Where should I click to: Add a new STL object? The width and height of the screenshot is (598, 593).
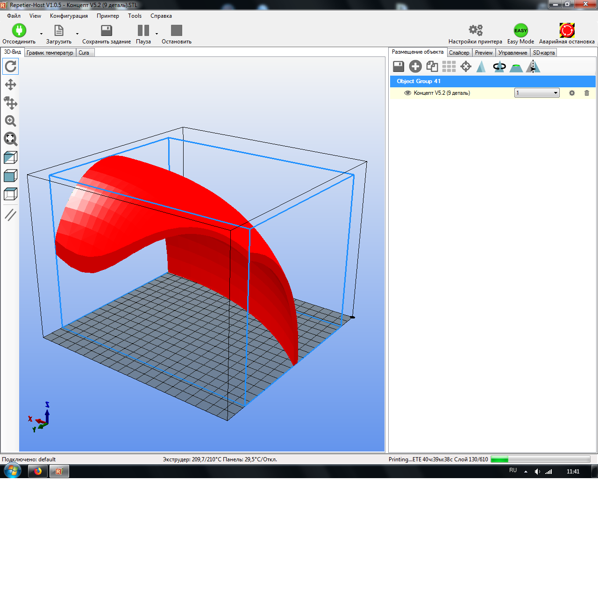click(415, 66)
